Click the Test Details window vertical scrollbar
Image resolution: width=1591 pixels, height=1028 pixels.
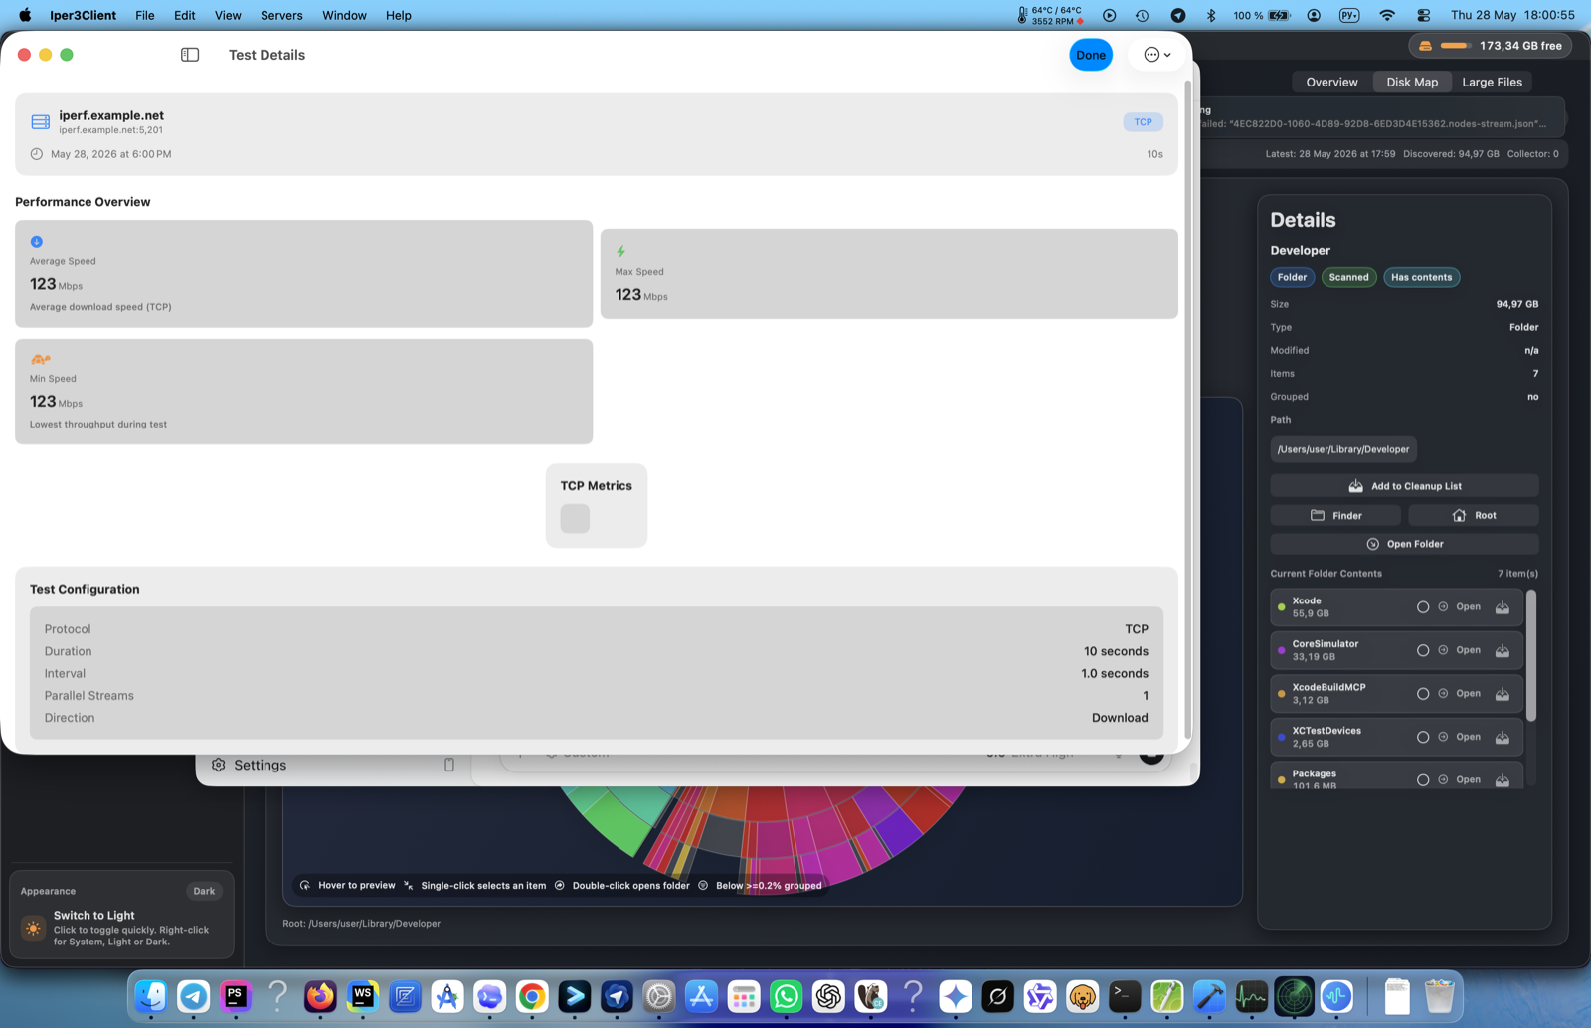coord(1187,408)
